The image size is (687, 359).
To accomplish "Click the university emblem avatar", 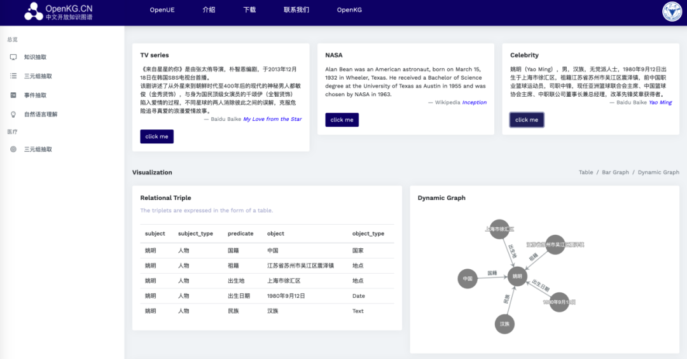I will pos(672,12).
